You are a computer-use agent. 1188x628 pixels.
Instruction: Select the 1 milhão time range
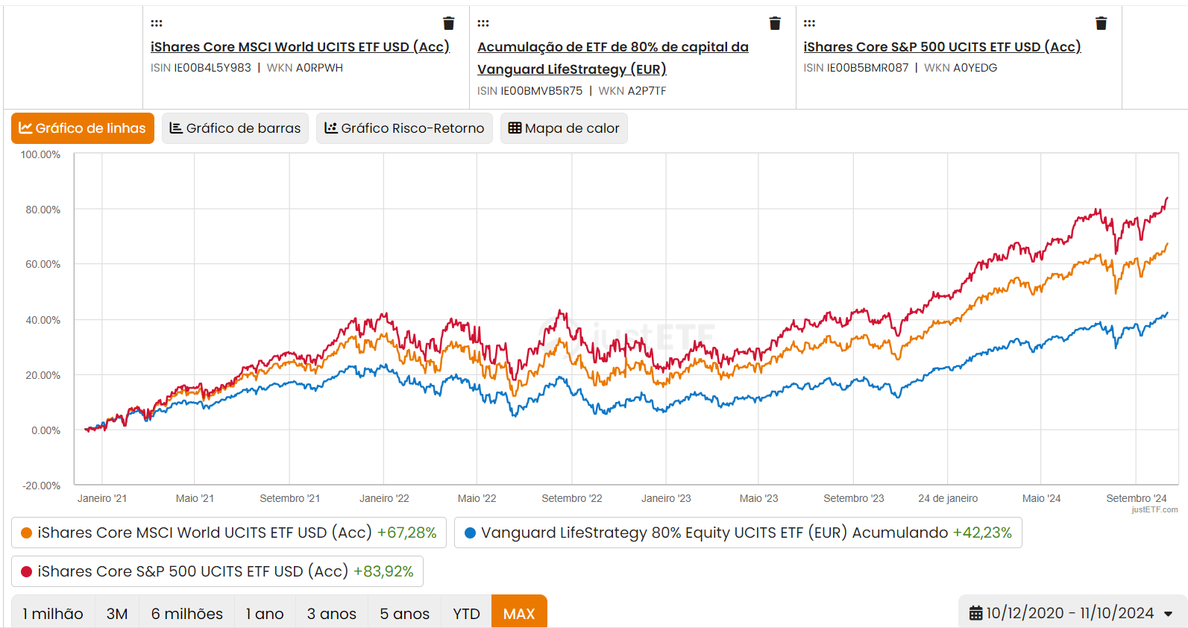click(x=53, y=613)
